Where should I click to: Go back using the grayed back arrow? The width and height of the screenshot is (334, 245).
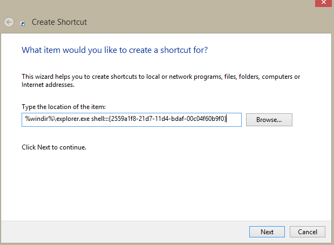9,22
